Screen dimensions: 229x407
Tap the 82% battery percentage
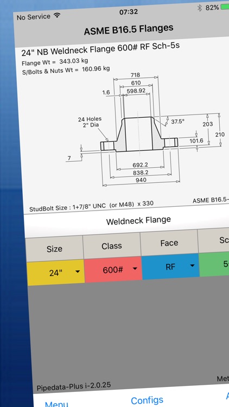(212, 8)
